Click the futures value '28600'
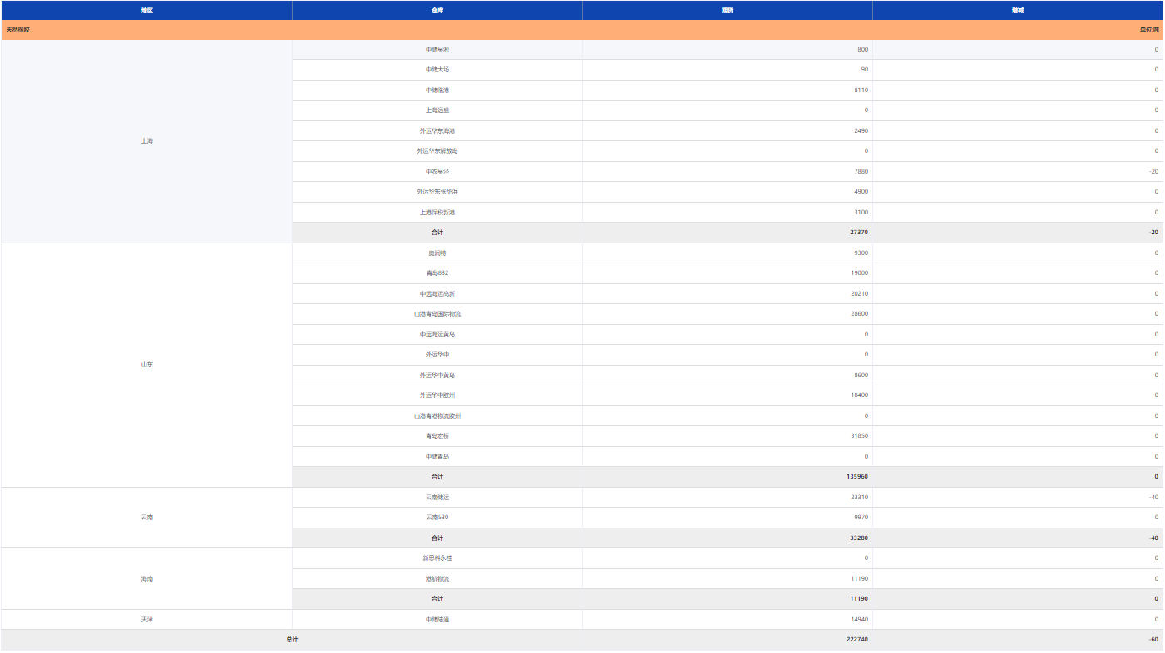 860,314
